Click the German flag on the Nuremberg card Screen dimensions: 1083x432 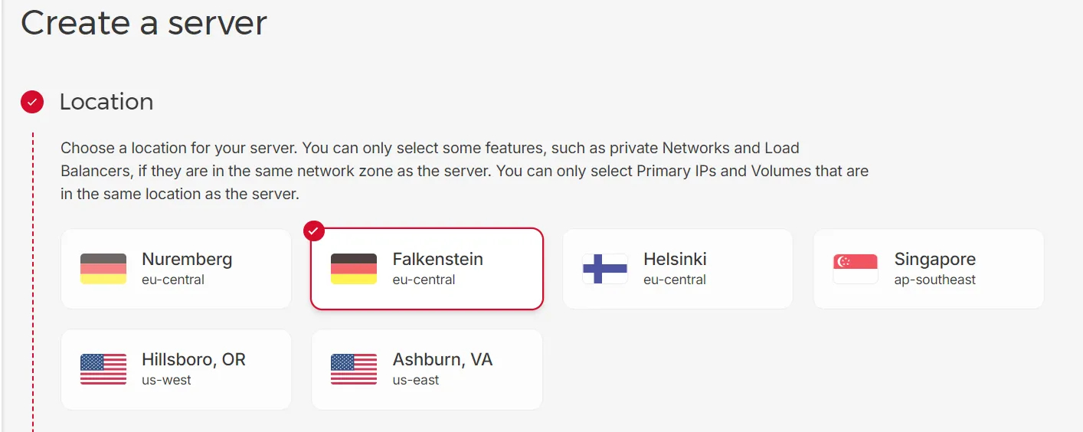tap(103, 269)
